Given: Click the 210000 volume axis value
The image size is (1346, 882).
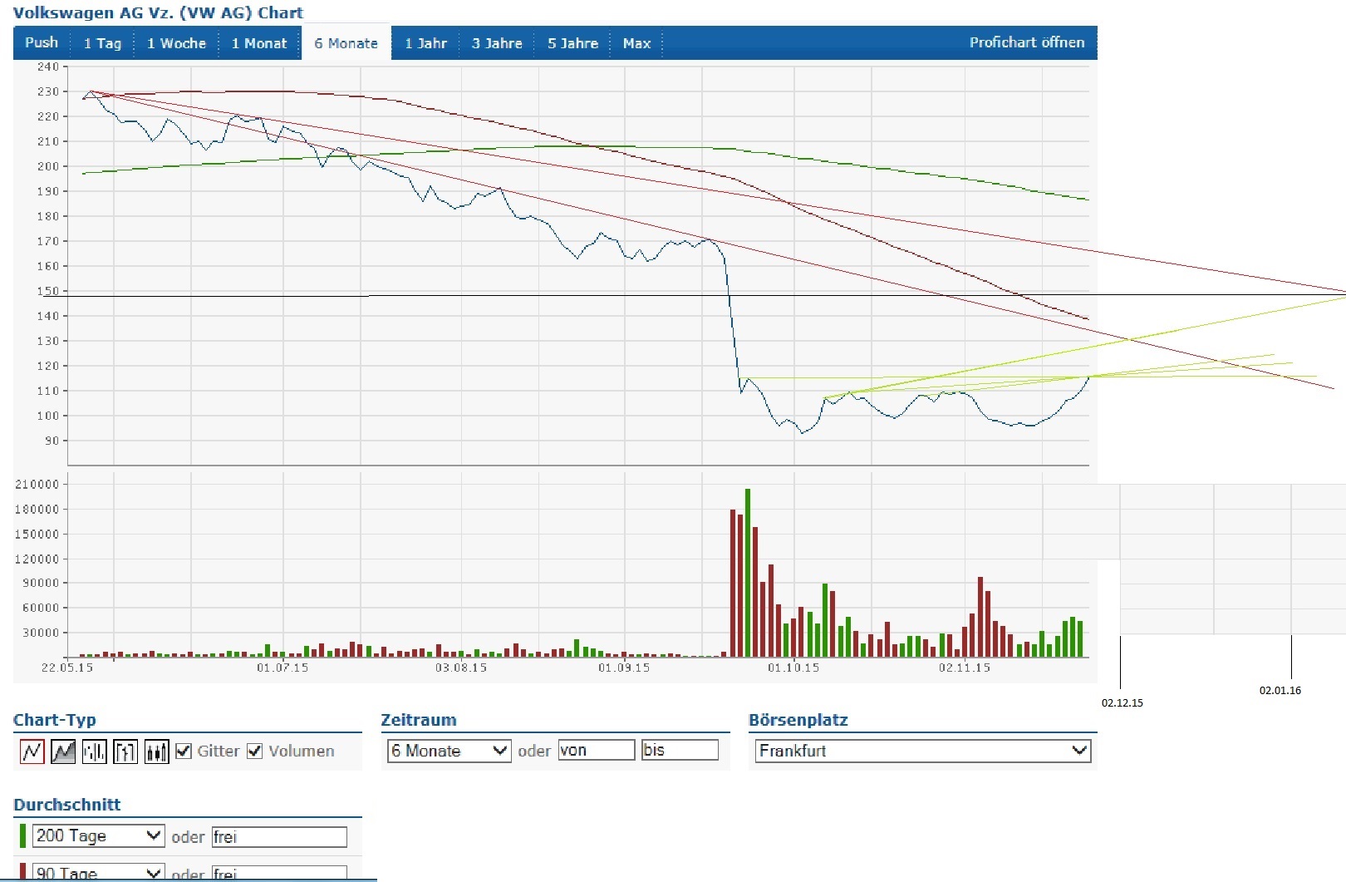Looking at the screenshot, I should (x=37, y=485).
